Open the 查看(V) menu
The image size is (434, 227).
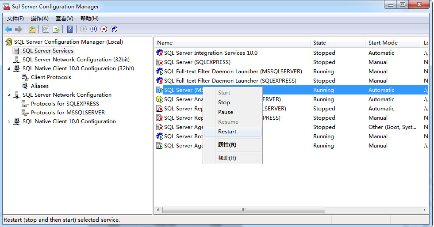(x=65, y=19)
